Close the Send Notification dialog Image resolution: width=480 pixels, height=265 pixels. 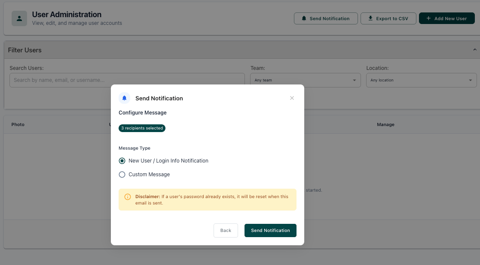point(292,98)
